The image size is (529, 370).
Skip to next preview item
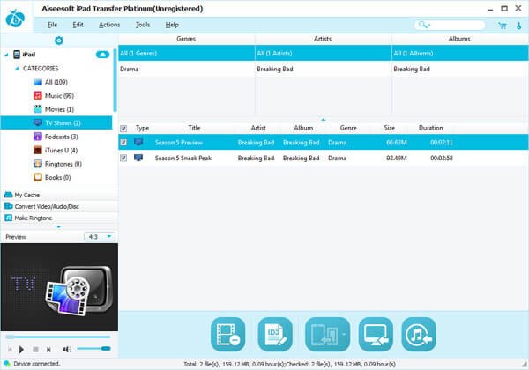click(48, 350)
